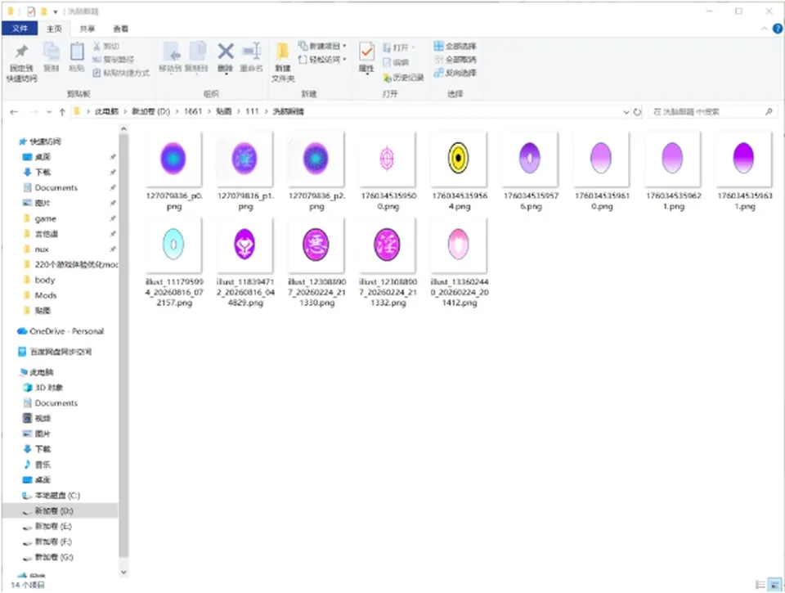
Task: Click the Paste clipboard icon
Action: 77,52
